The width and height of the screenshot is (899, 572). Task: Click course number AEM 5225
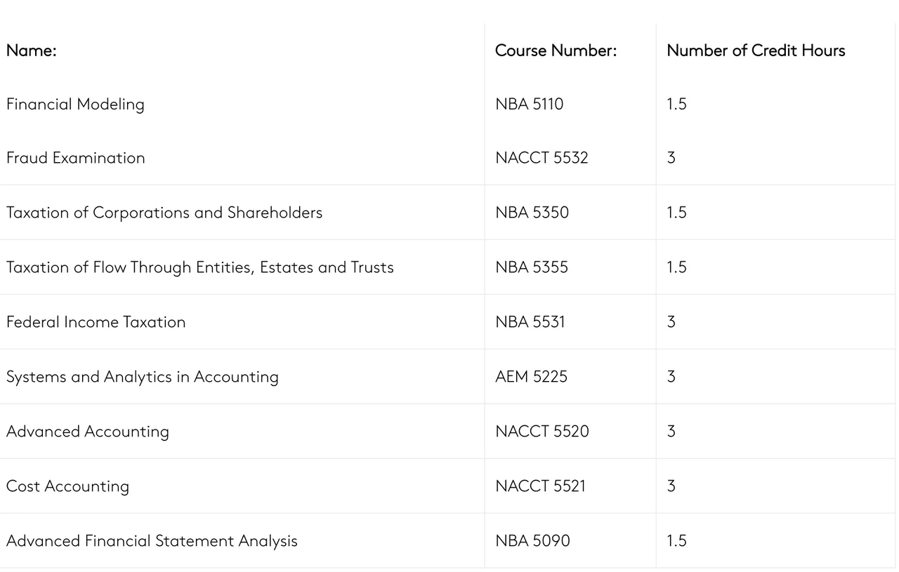(531, 377)
